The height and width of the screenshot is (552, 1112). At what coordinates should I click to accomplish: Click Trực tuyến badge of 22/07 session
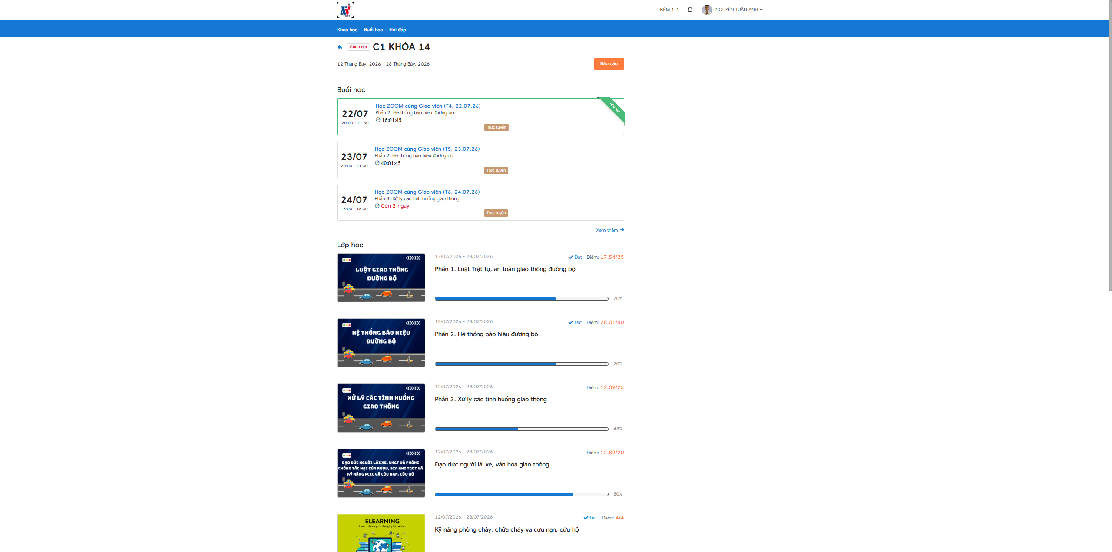496,127
